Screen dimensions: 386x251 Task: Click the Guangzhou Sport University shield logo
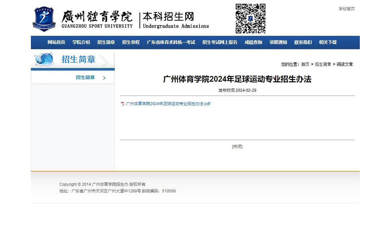tap(44, 18)
